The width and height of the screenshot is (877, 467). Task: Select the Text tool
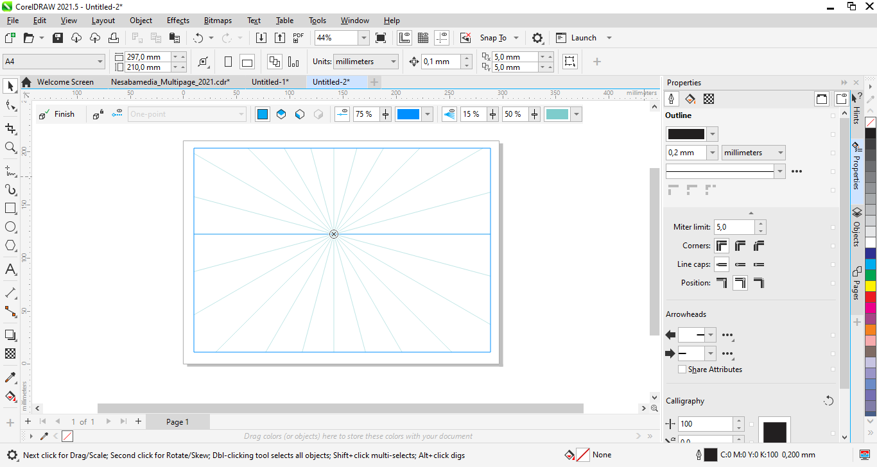[10, 269]
